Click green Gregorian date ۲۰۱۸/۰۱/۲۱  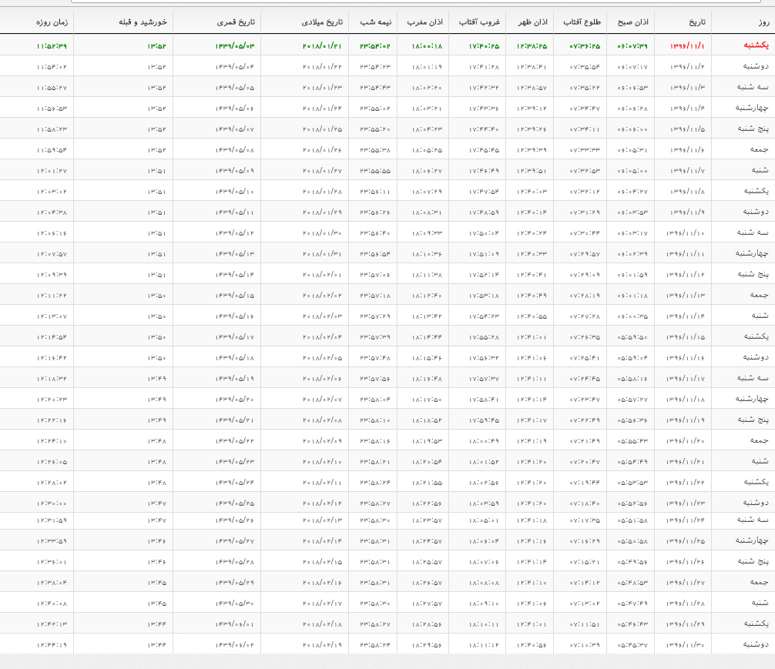(x=322, y=46)
